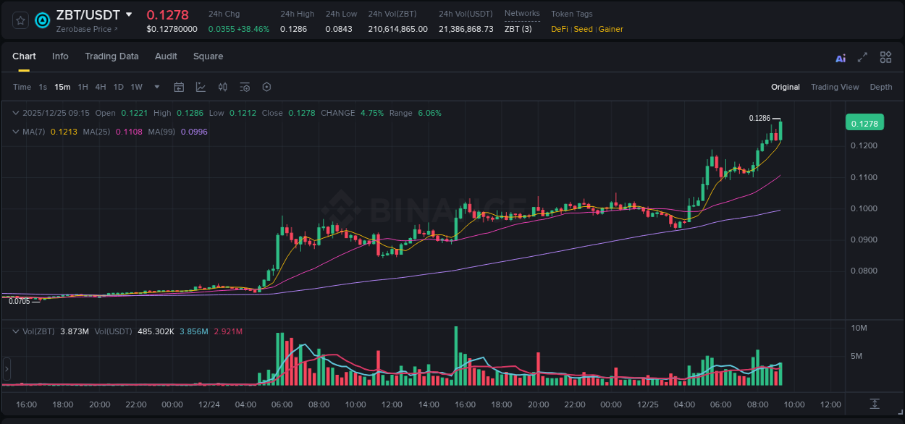Collapse the OHLC info row chevron

[15, 113]
